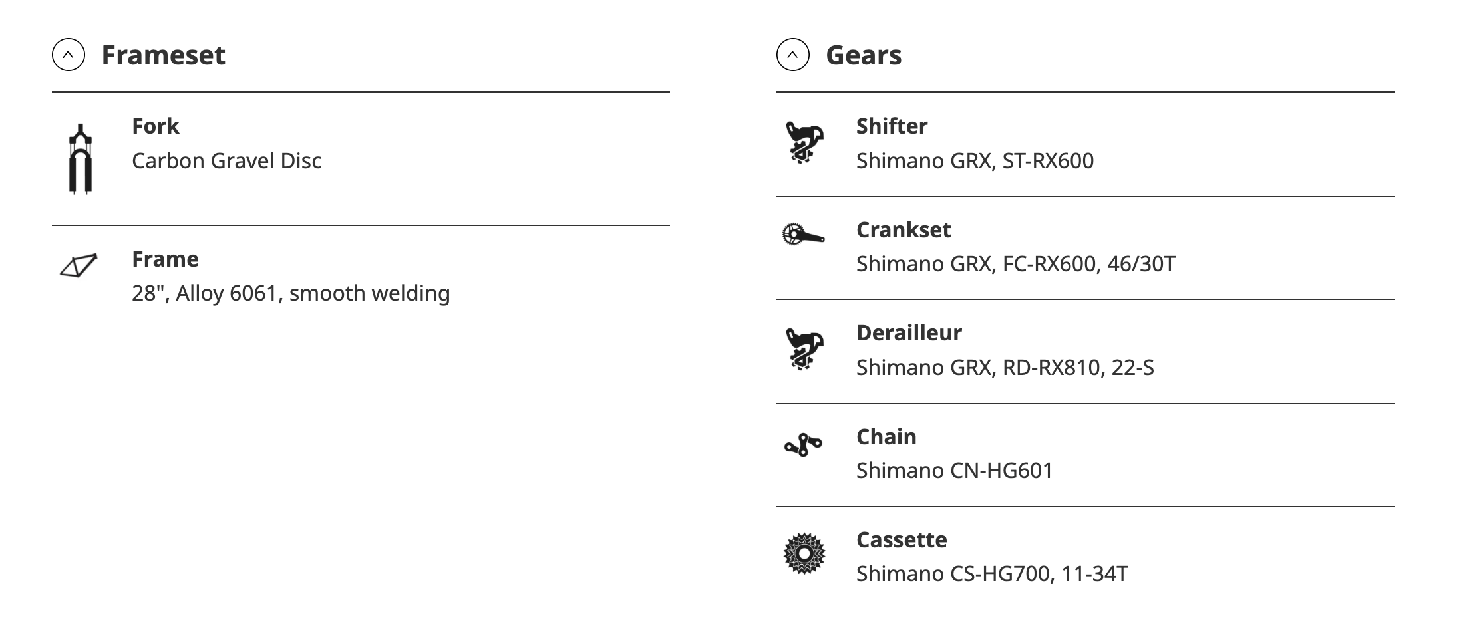The image size is (1481, 641).
Task: Click the Carbon Gravel Disc text
Action: (x=226, y=161)
